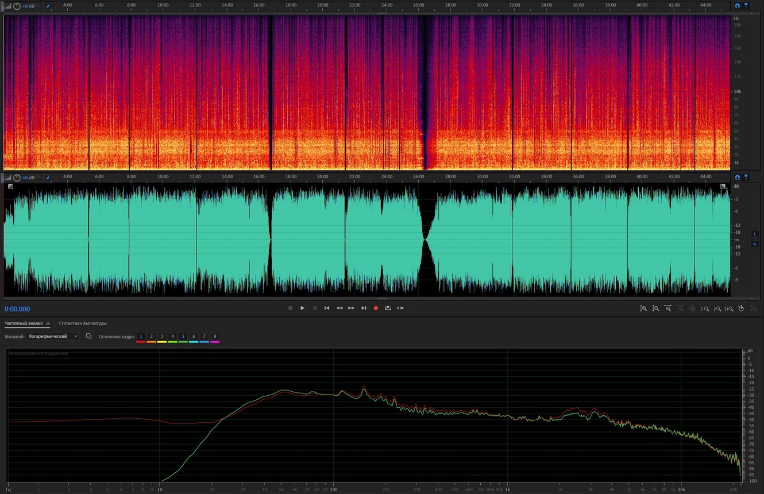
Task: Open the Масштаб Логарифмический dropdown
Action: [53, 337]
